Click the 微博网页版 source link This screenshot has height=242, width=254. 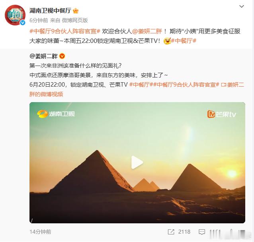click(75, 20)
